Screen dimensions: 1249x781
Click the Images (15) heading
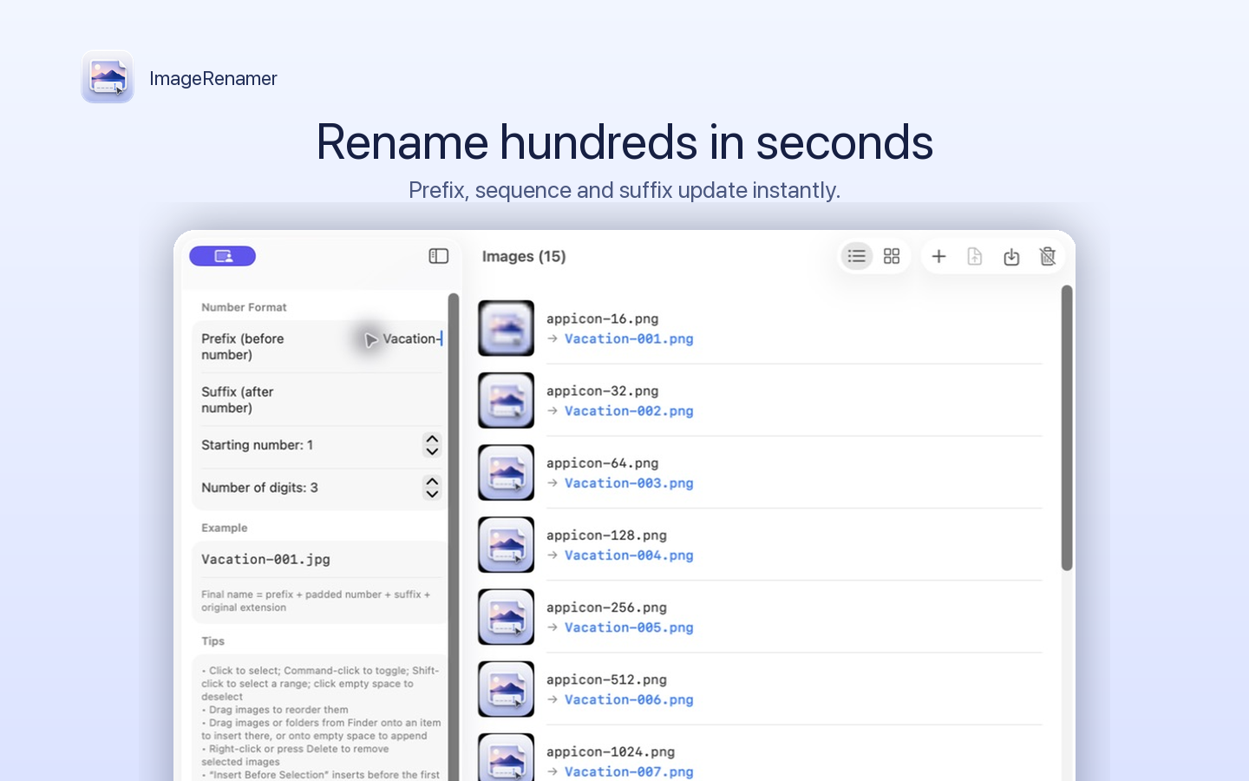point(524,256)
